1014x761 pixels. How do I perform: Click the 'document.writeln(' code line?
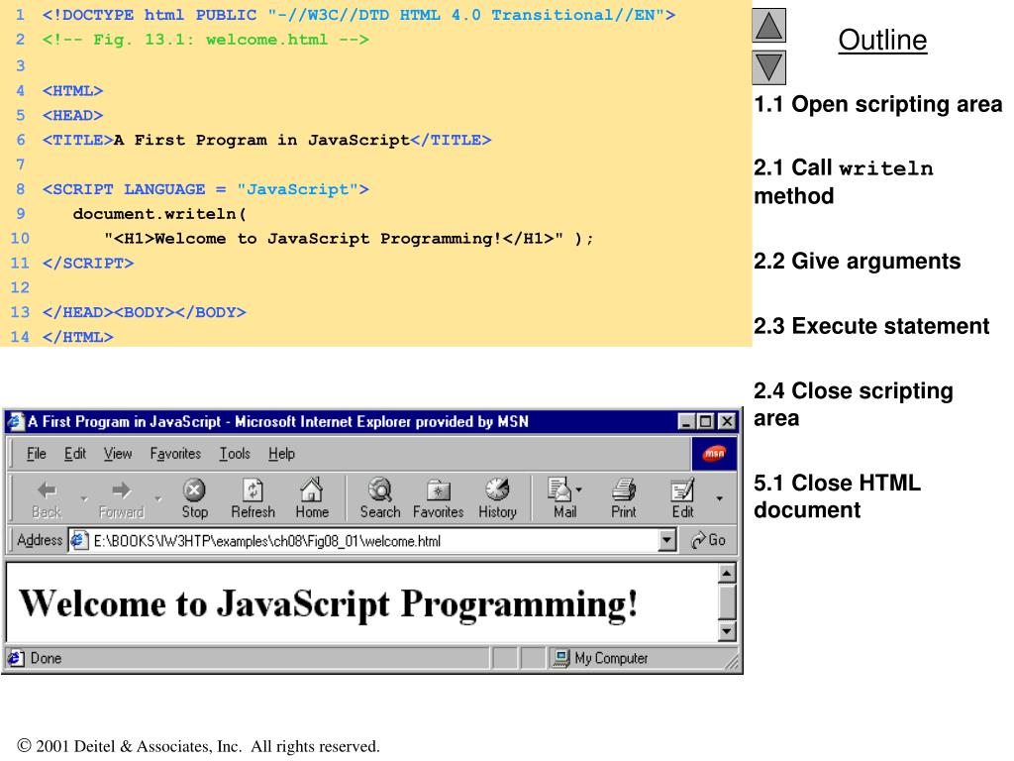coord(159,214)
